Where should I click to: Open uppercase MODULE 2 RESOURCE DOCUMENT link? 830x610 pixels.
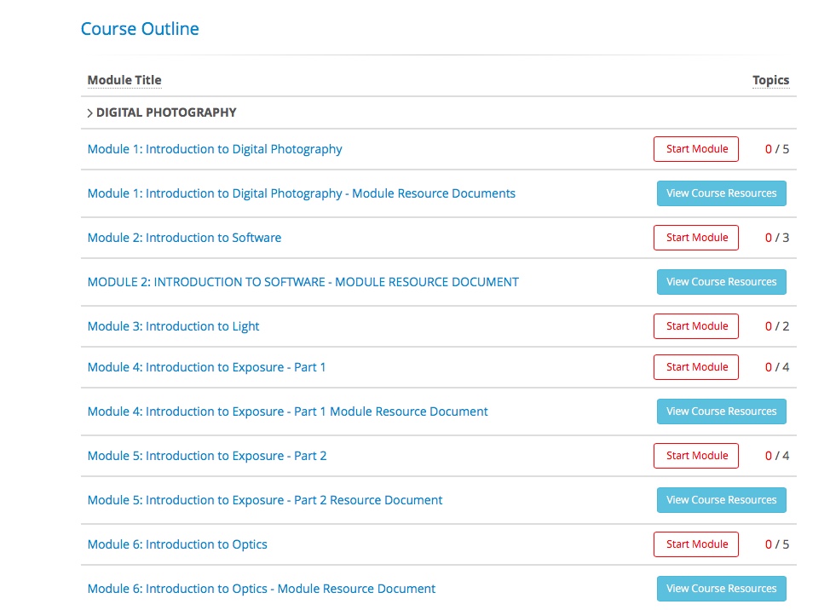pos(303,282)
